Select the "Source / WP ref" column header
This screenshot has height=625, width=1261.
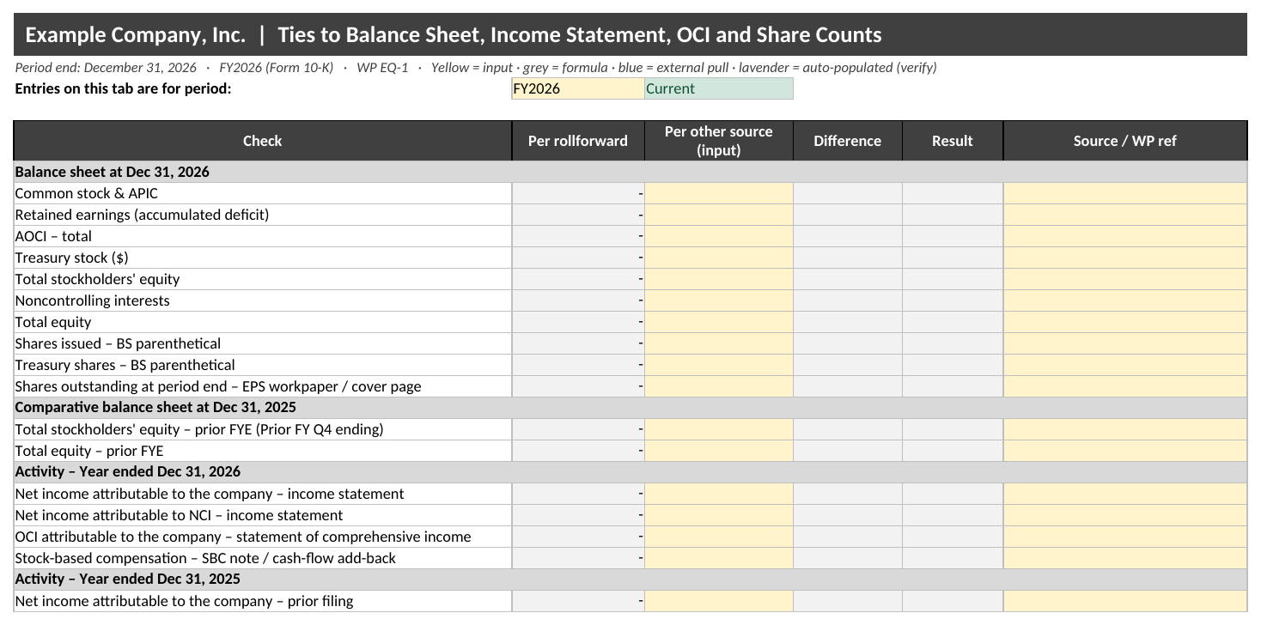[1125, 141]
